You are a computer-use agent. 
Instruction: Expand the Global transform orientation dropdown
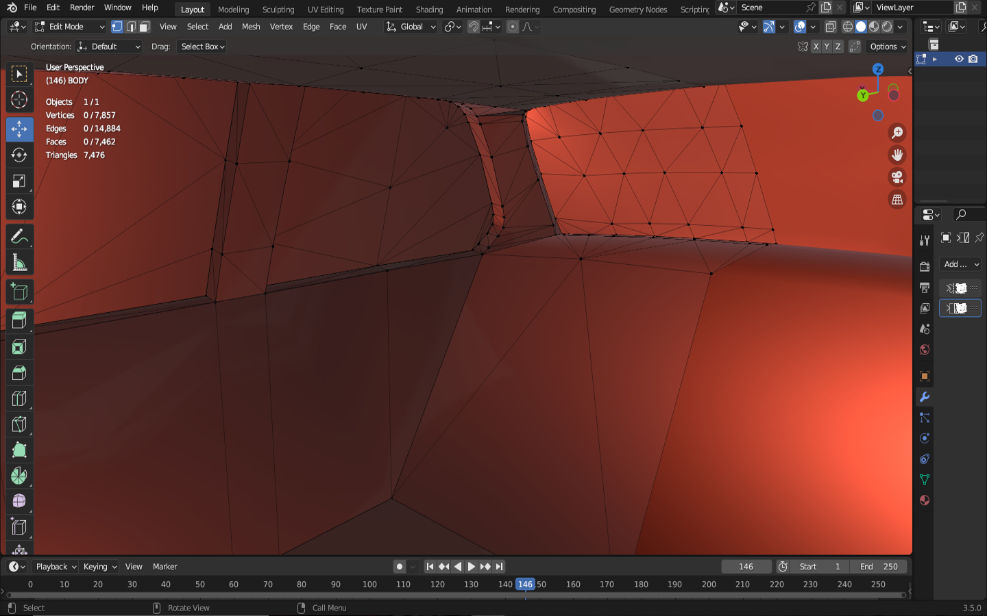click(x=411, y=27)
